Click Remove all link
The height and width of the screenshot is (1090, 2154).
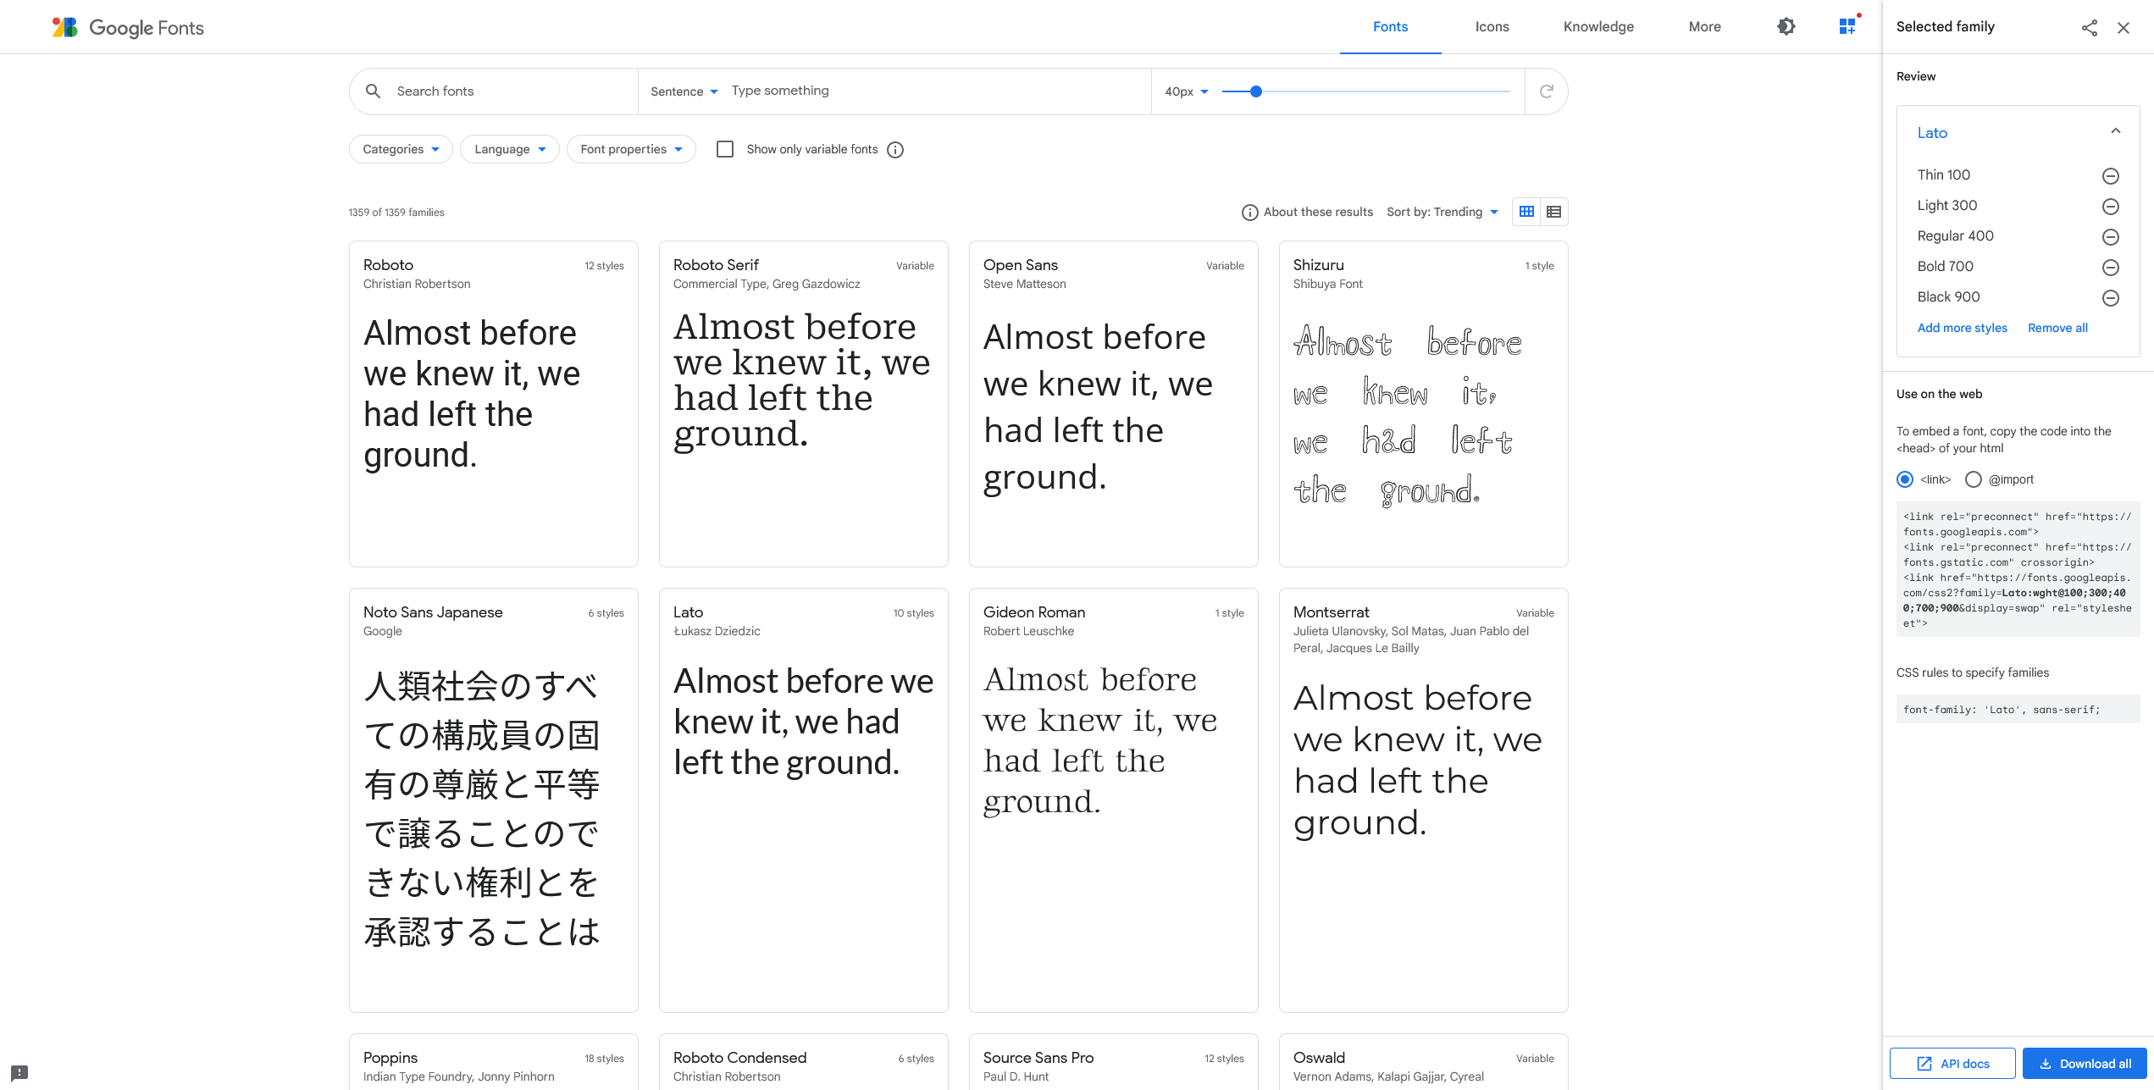tap(2057, 328)
